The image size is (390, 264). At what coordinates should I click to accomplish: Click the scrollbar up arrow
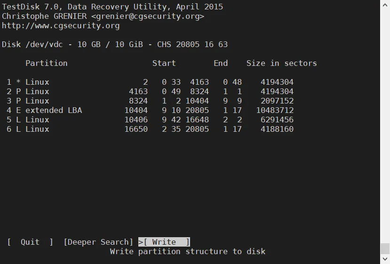pos(385,5)
